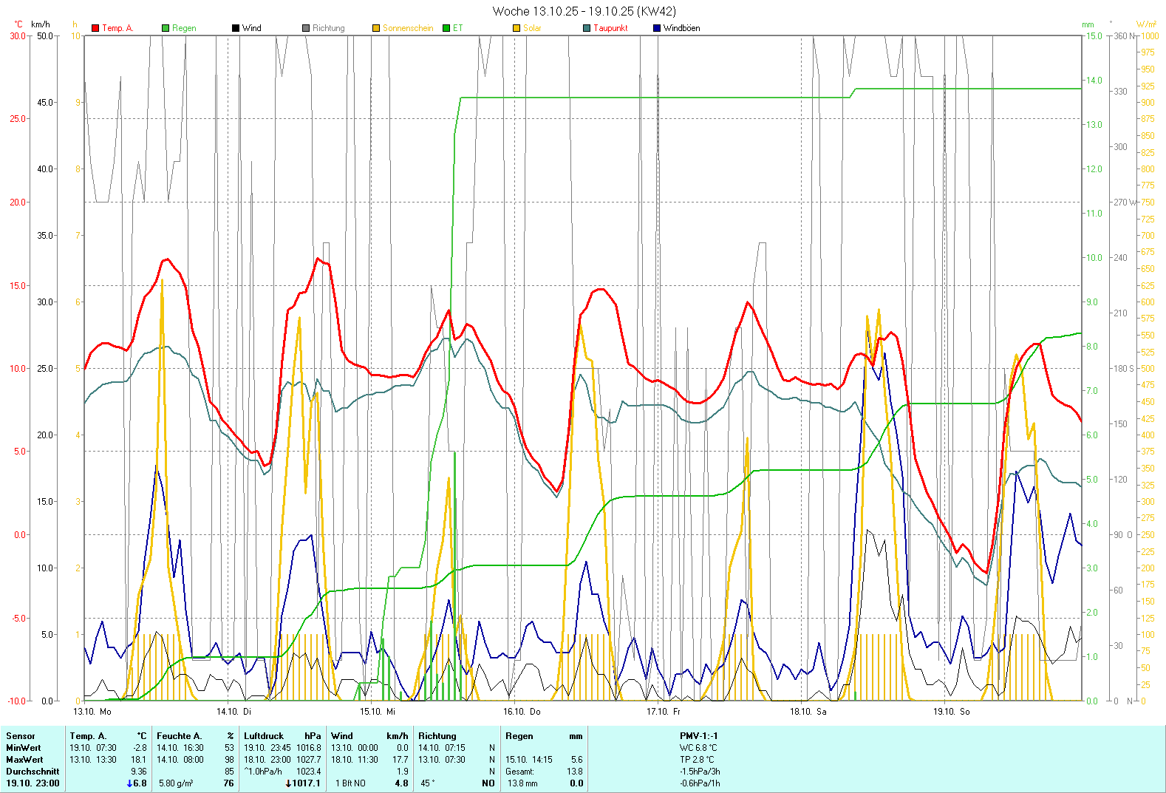This screenshot has height=793, width=1166.
Task: Click the blue temperature trend down arrow
Action: 130,783
